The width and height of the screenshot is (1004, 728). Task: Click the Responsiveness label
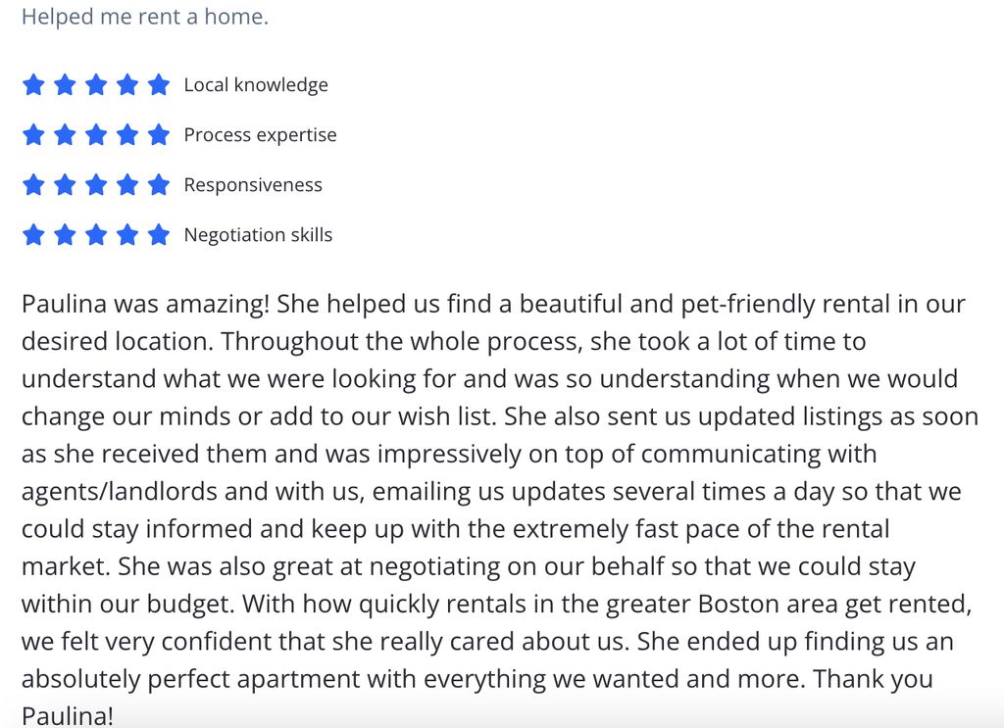[253, 185]
